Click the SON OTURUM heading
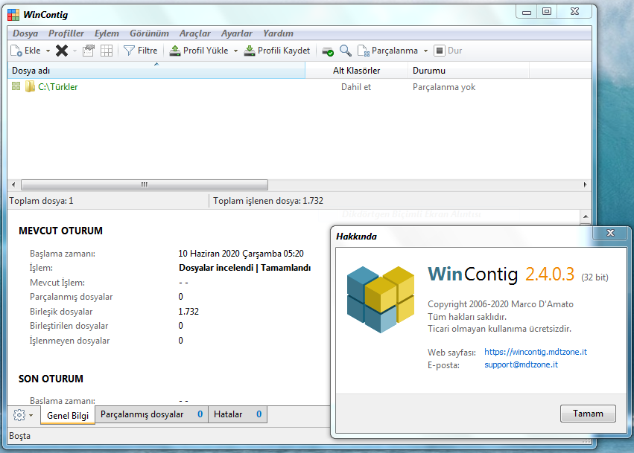Screen dimensions: 634x453 click(x=51, y=379)
